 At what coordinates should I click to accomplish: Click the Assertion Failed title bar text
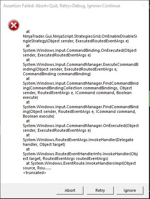(x=61, y=6)
